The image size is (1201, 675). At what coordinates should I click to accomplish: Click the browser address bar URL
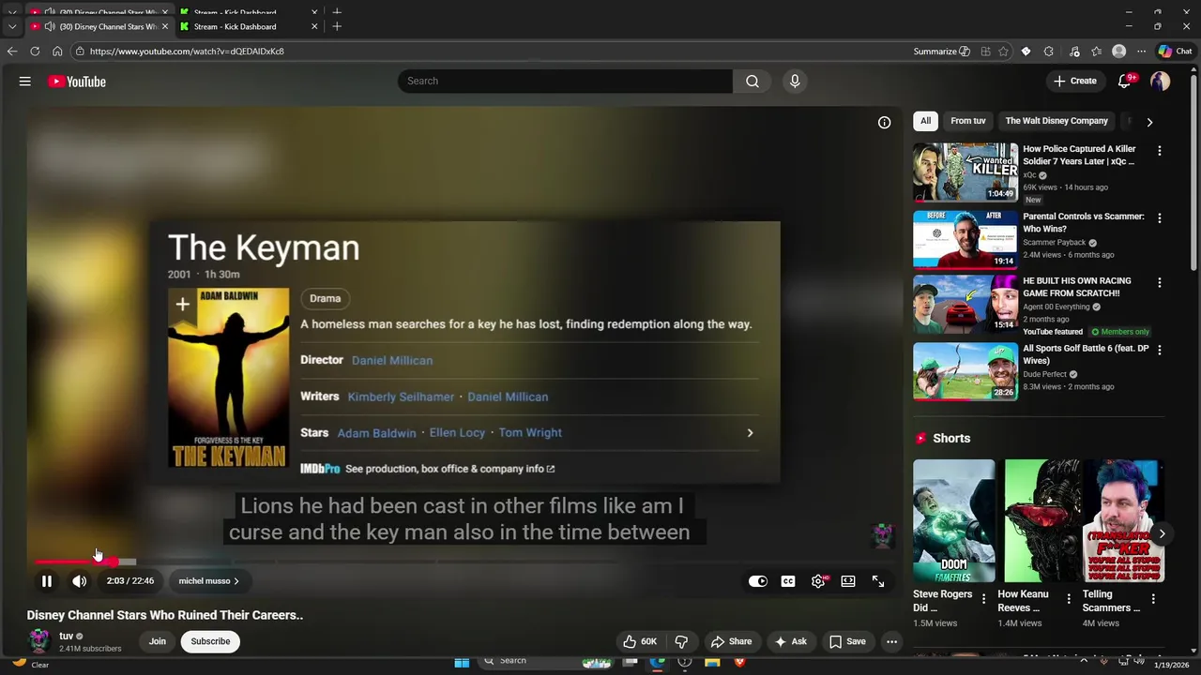coord(187,52)
